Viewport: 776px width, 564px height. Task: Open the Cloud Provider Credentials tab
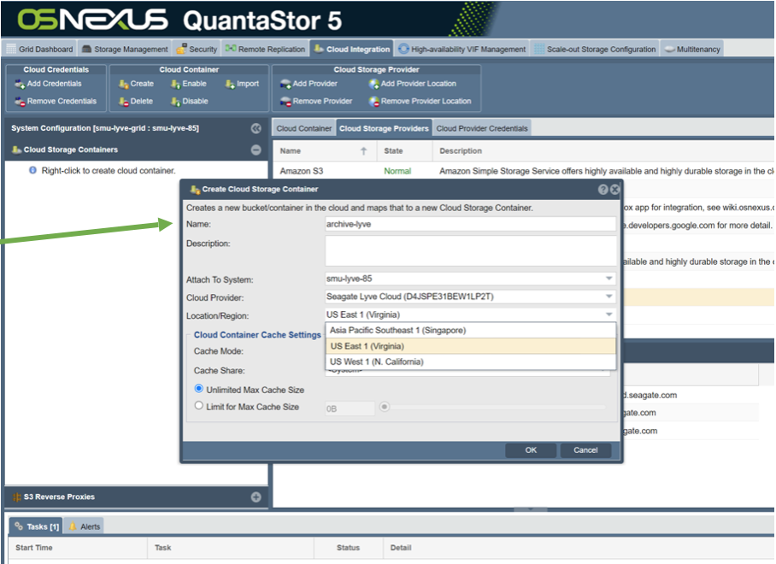pyautogui.click(x=482, y=128)
